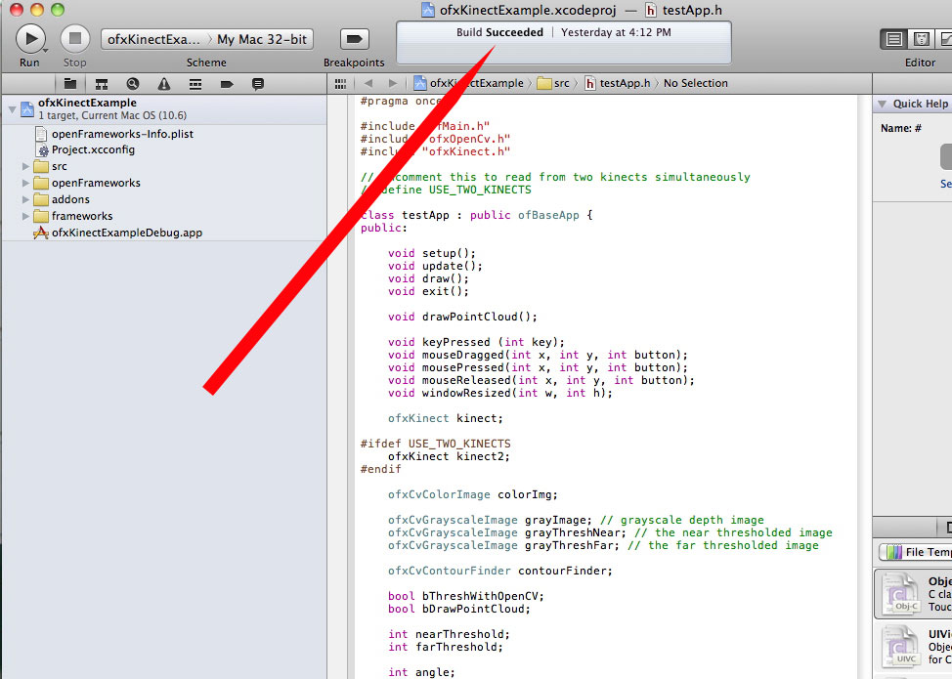Switch to the Assistant editor

pos(921,39)
